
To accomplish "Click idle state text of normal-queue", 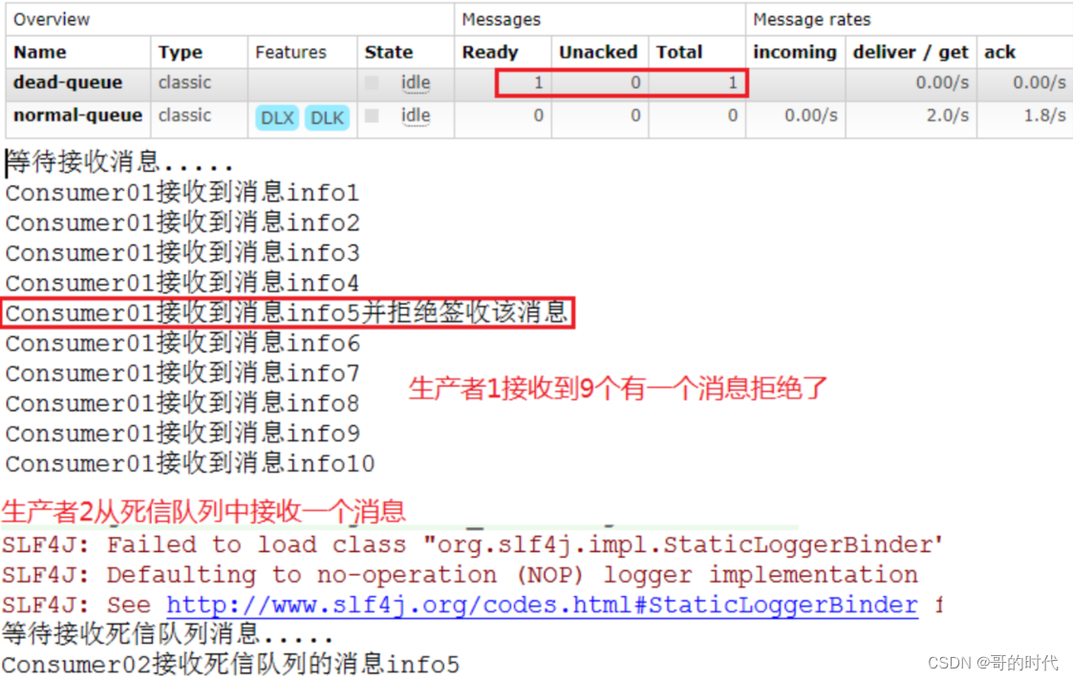I will (416, 116).
